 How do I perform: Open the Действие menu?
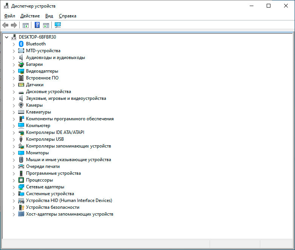click(30, 16)
